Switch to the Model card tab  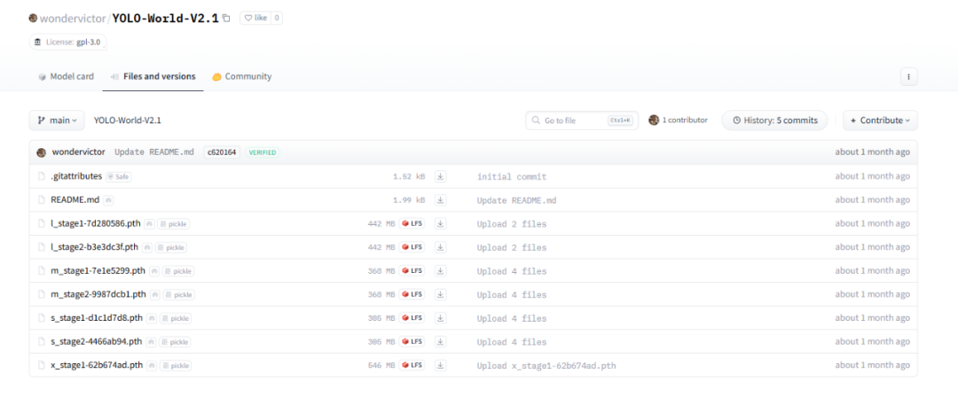(66, 76)
